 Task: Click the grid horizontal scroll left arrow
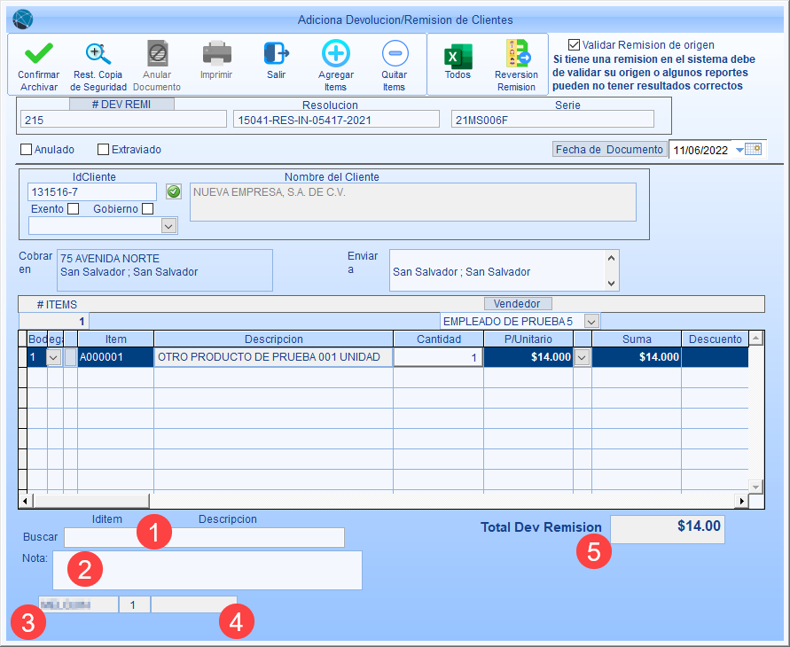(x=26, y=501)
